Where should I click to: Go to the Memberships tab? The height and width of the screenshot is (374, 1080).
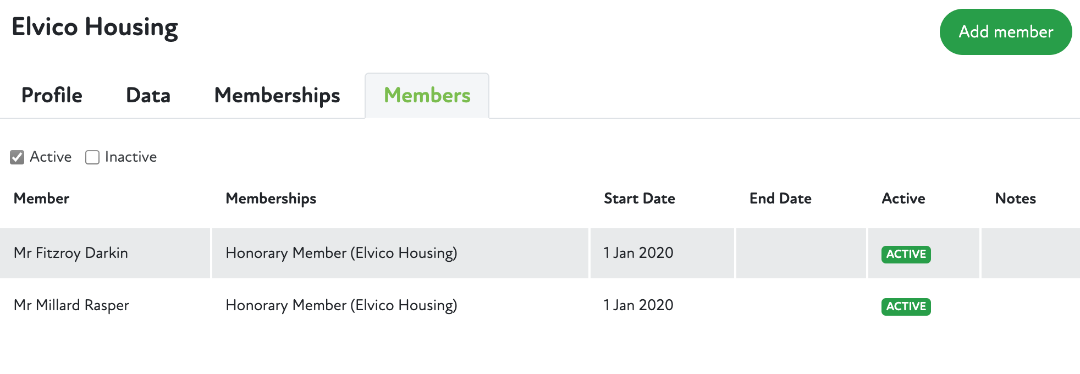coord(277,96)
